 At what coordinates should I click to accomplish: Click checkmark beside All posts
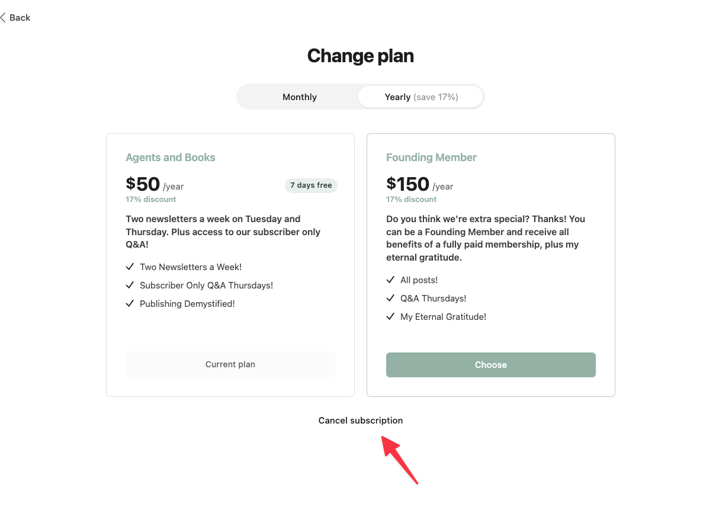tap(390, 280)
